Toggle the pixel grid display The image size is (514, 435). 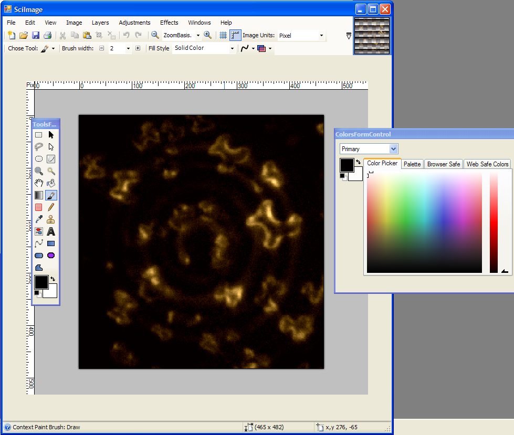pyautogui.click(x=223, y=35)
